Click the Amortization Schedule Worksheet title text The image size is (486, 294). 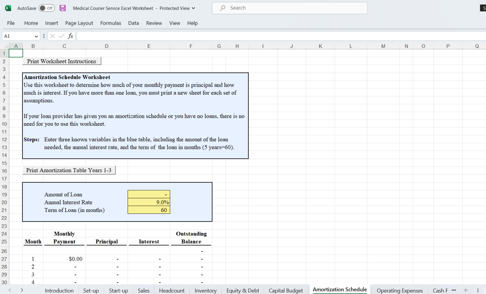67,77
